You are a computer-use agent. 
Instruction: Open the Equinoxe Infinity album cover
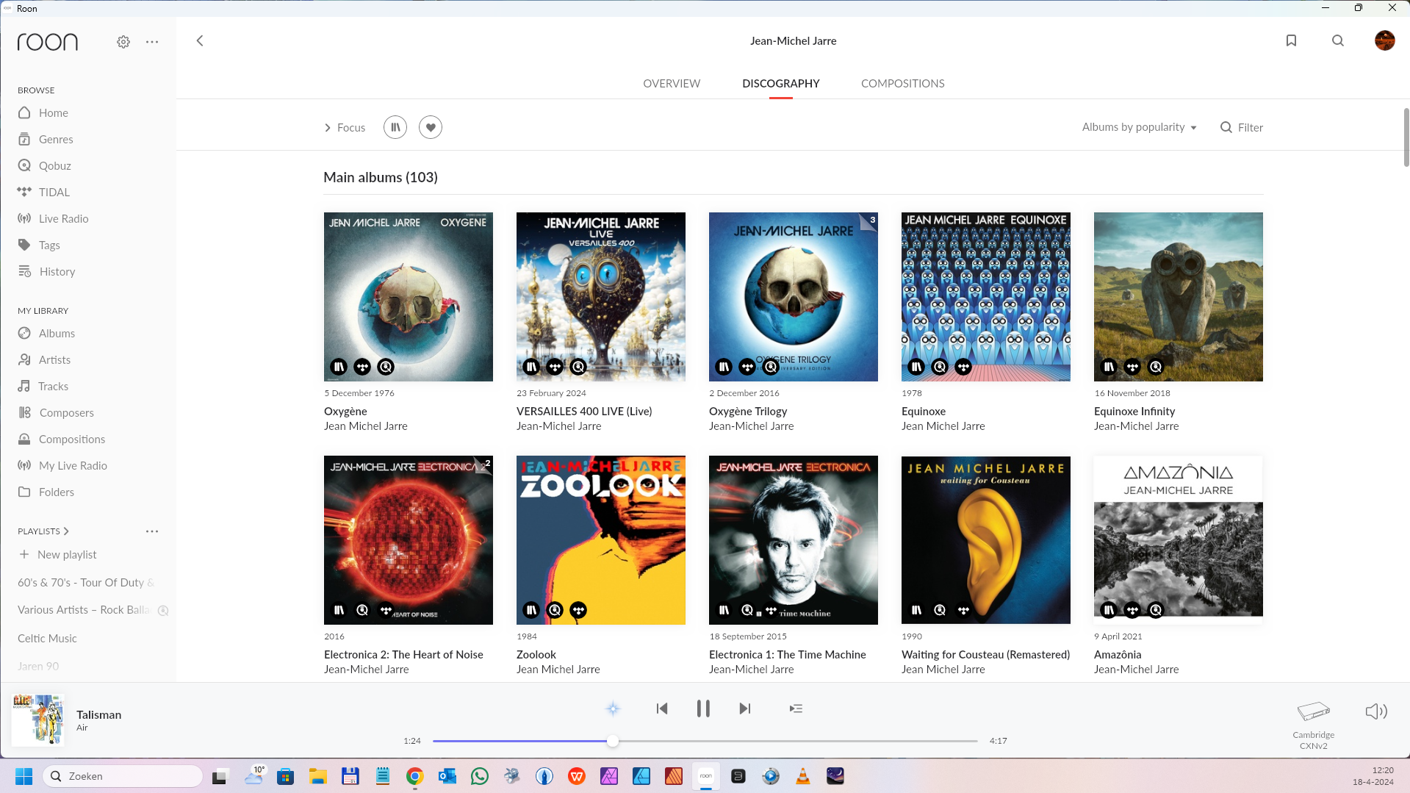1178,296
